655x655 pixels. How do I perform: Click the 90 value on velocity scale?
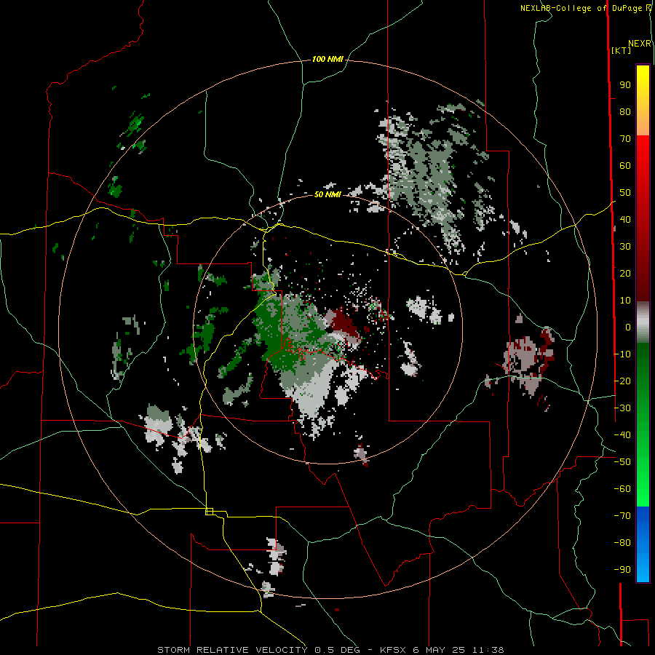coord(625,85)
